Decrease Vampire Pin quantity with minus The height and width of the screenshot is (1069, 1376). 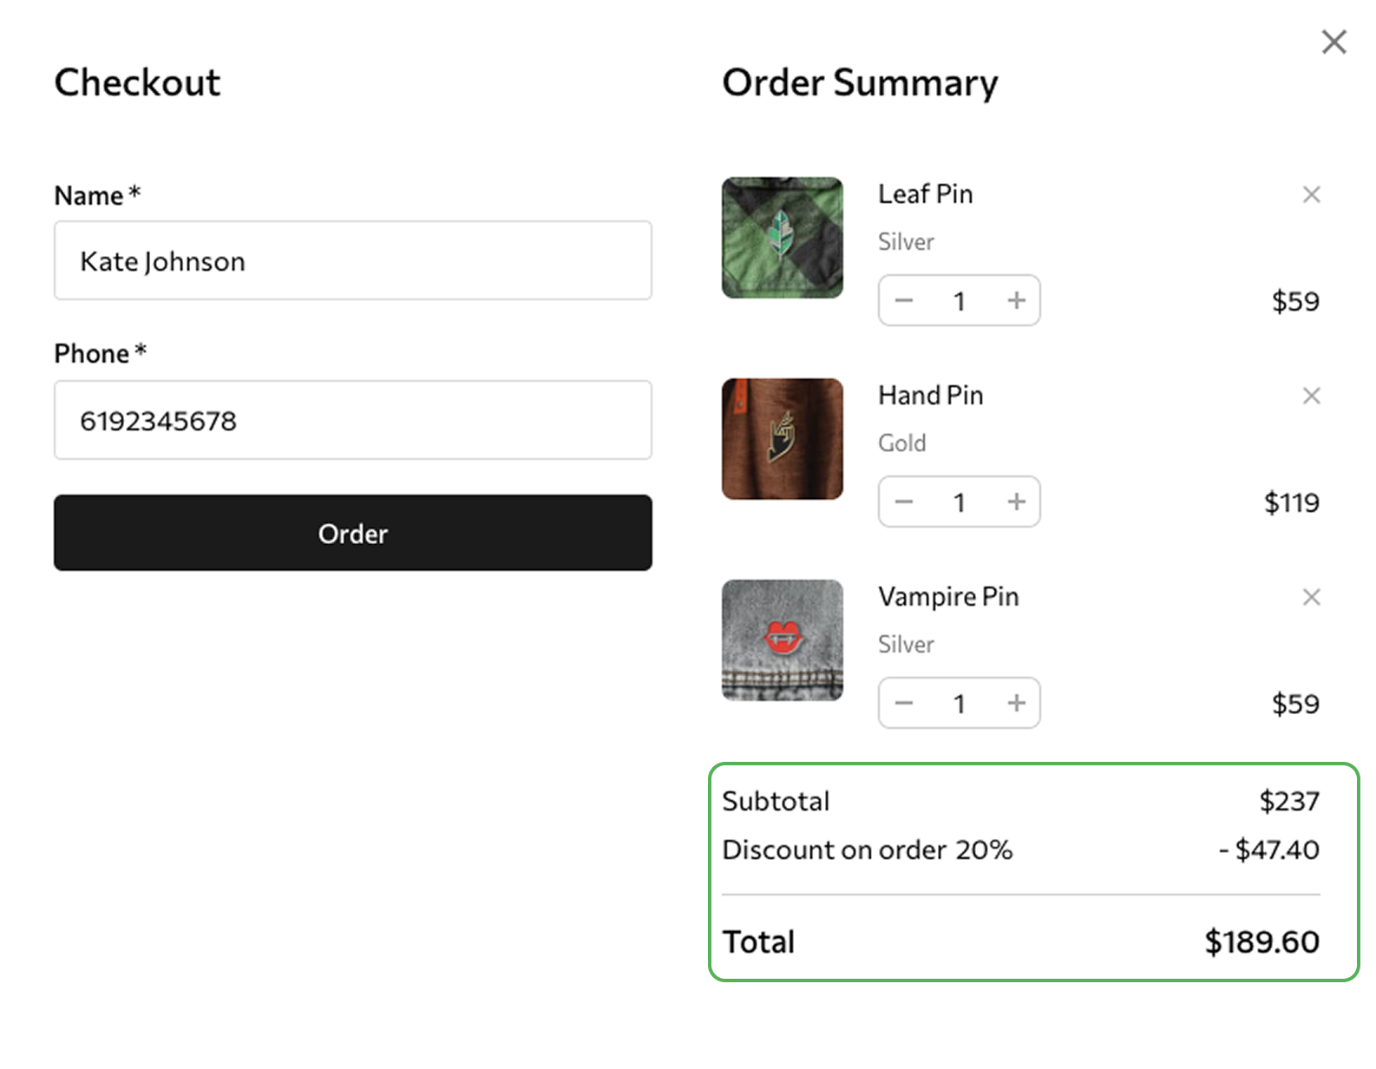pos(904,704)
